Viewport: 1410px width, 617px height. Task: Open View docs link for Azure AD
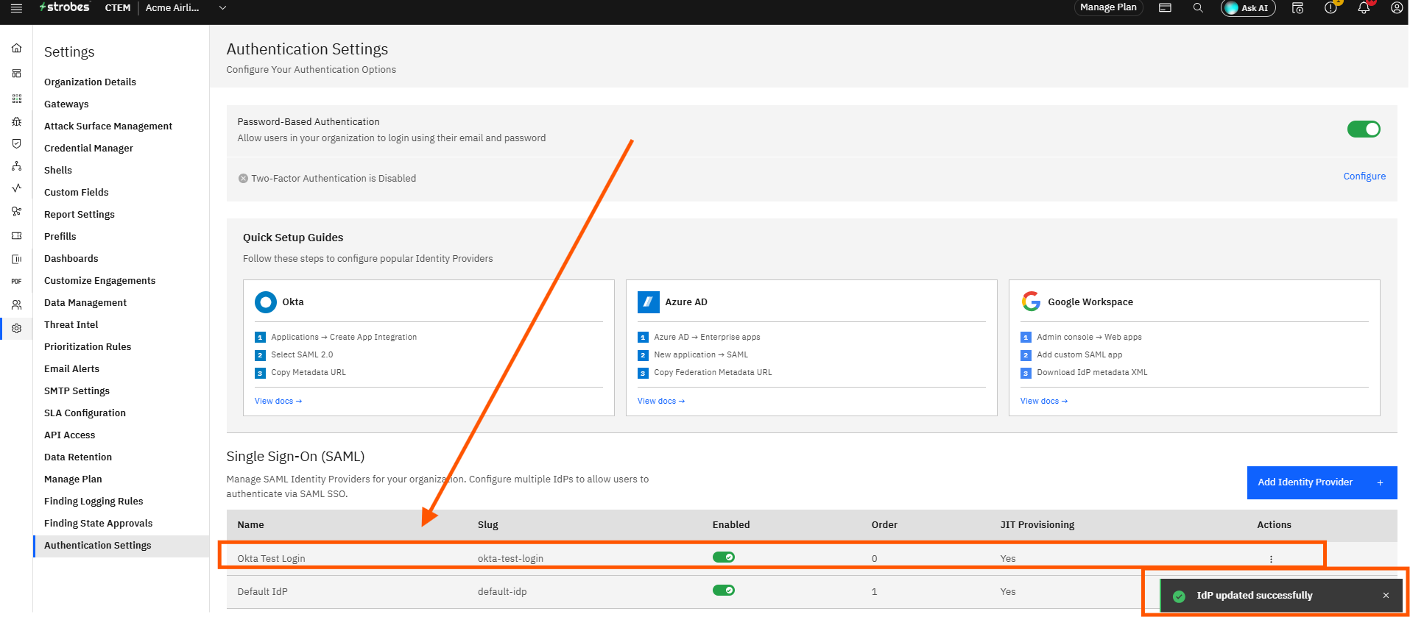tap(661, 401)
